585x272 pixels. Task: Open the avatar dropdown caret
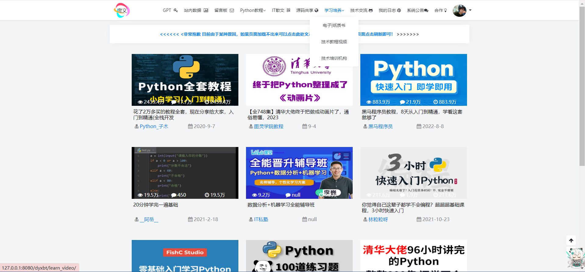coord(470,10)
